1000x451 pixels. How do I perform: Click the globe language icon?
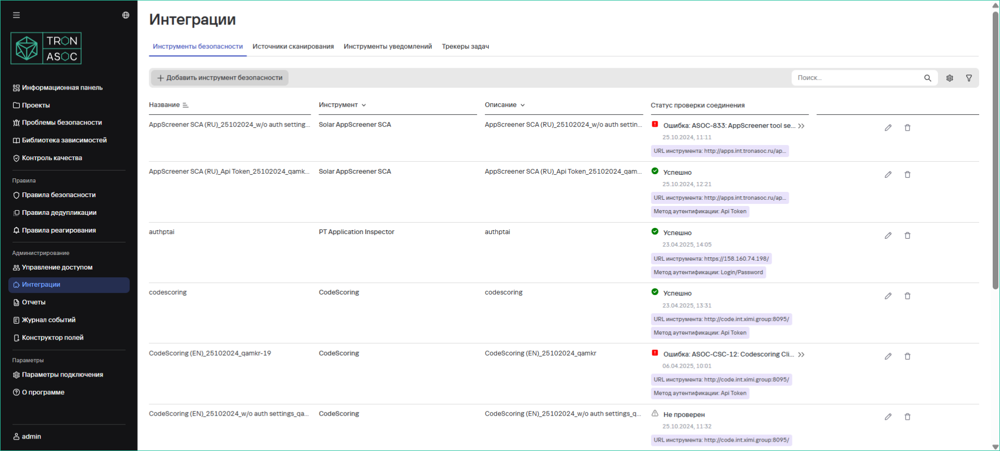[x=126, y=15]
